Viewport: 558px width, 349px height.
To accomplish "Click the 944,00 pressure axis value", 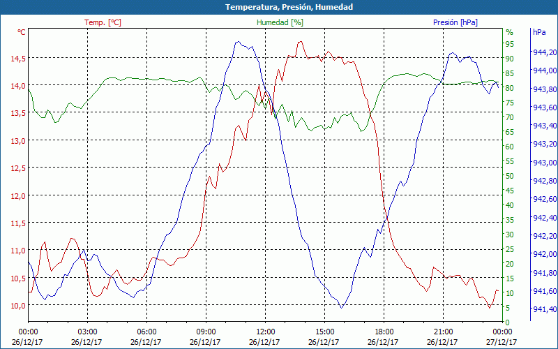I will pos(545,70).
